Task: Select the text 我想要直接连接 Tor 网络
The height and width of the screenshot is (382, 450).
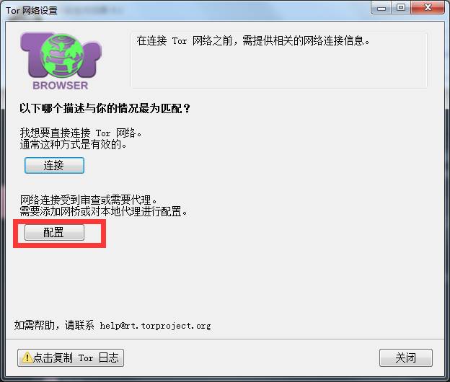Action: 81,133
